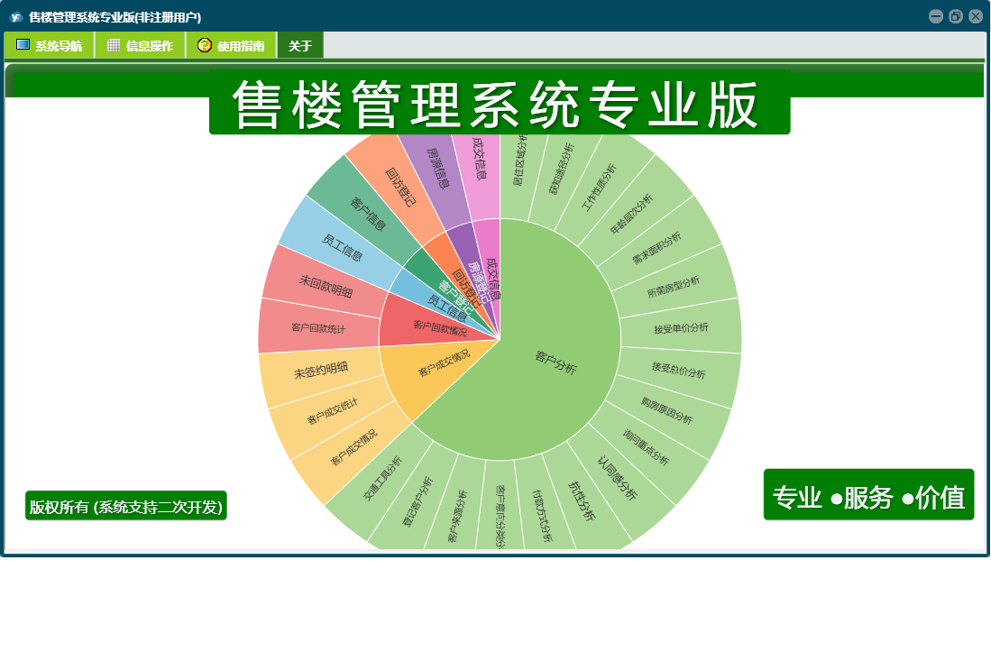Open the 信息操作 menu

click(x=140, y=45)
